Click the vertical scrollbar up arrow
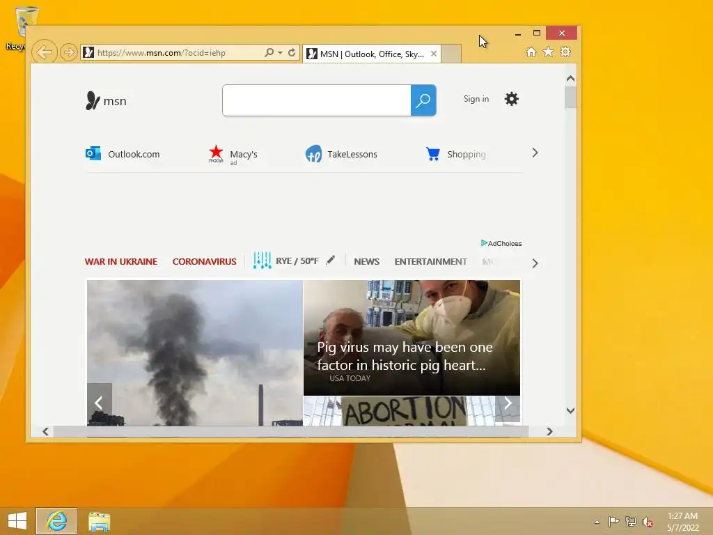Screen dimensions: 713x535 pos(571,78)
